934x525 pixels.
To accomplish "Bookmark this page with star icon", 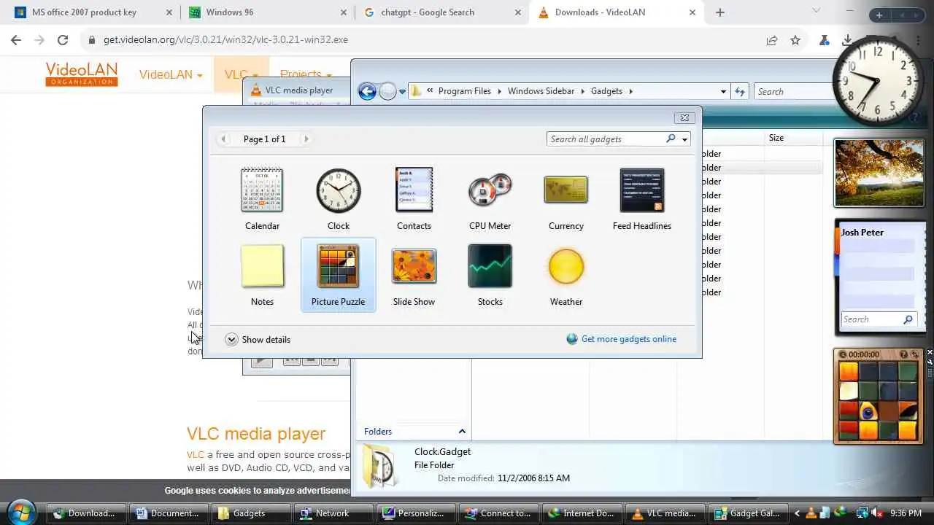I will coord(795,40).
